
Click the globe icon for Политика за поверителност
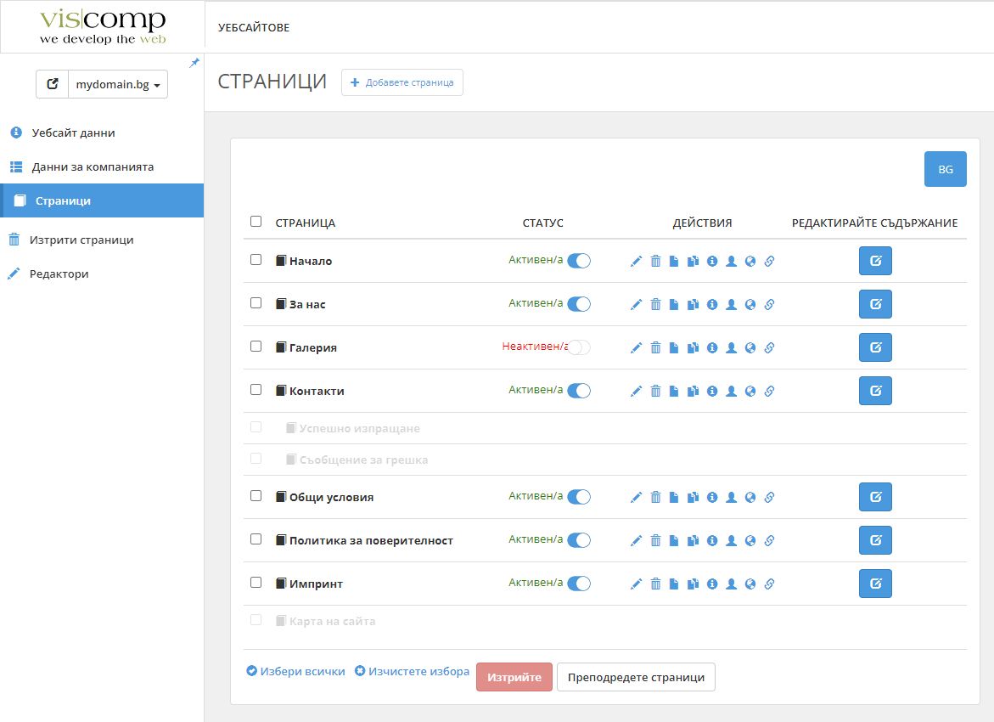click(x=750, y=541)
